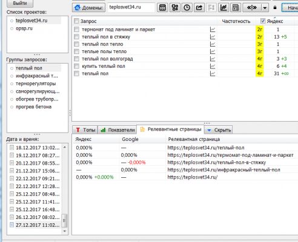Select checkbox for купить теплый пол

tap(76, 66)
